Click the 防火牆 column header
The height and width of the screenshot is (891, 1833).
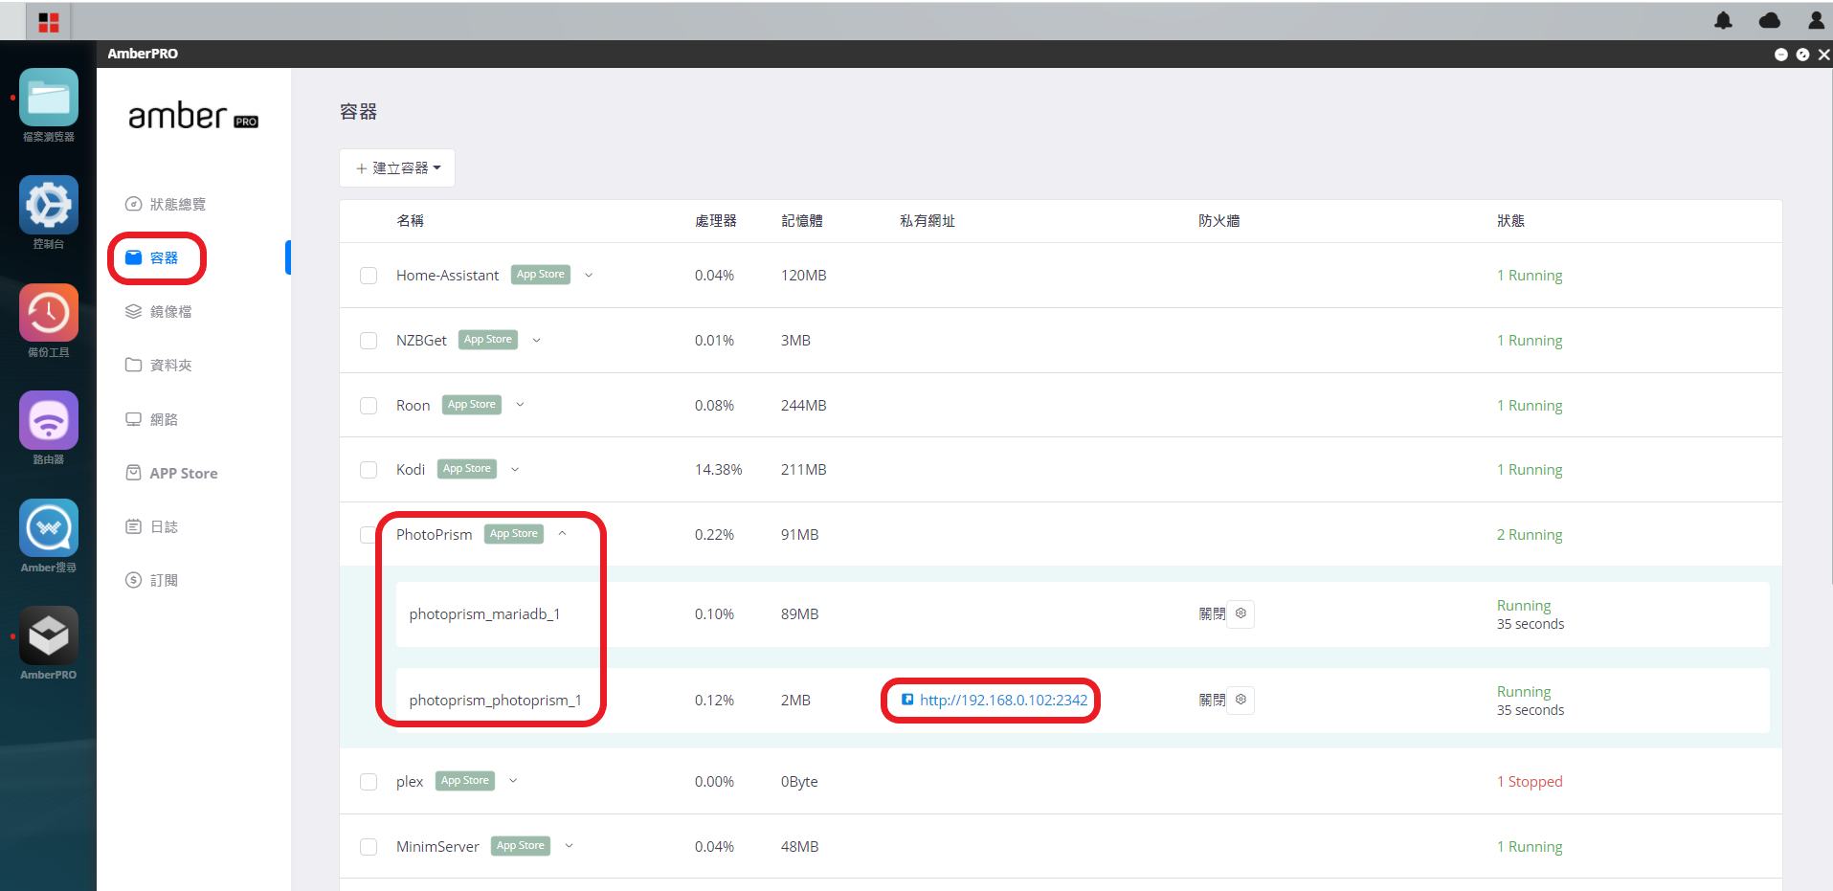point(1219,221)
